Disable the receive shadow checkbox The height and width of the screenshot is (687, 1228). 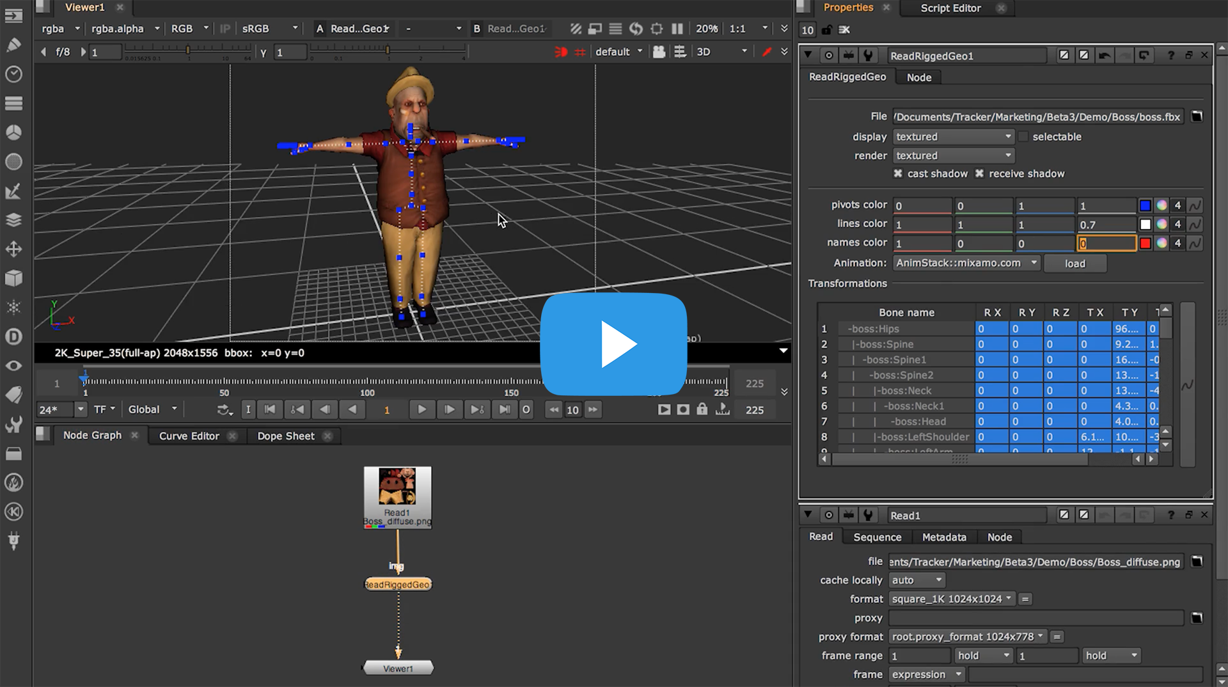click(x=979, y=173)
